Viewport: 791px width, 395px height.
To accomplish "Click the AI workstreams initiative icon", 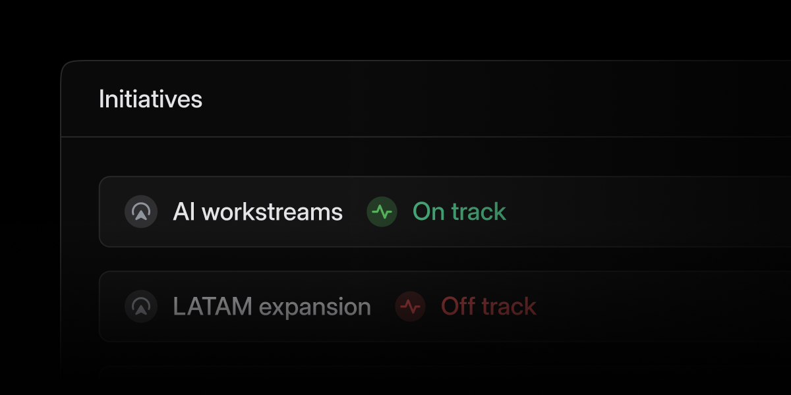I will pos(141,212).
